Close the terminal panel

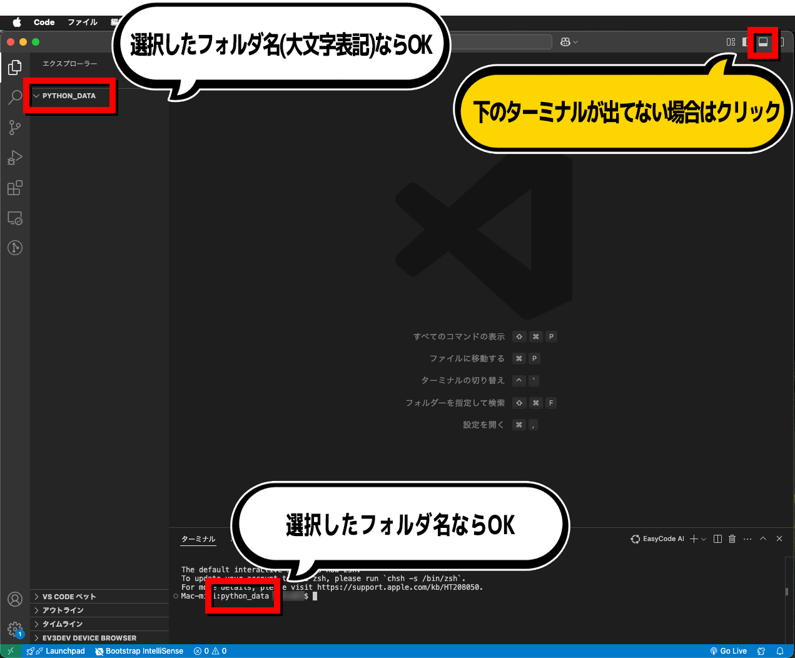click(x=779, y=539)
